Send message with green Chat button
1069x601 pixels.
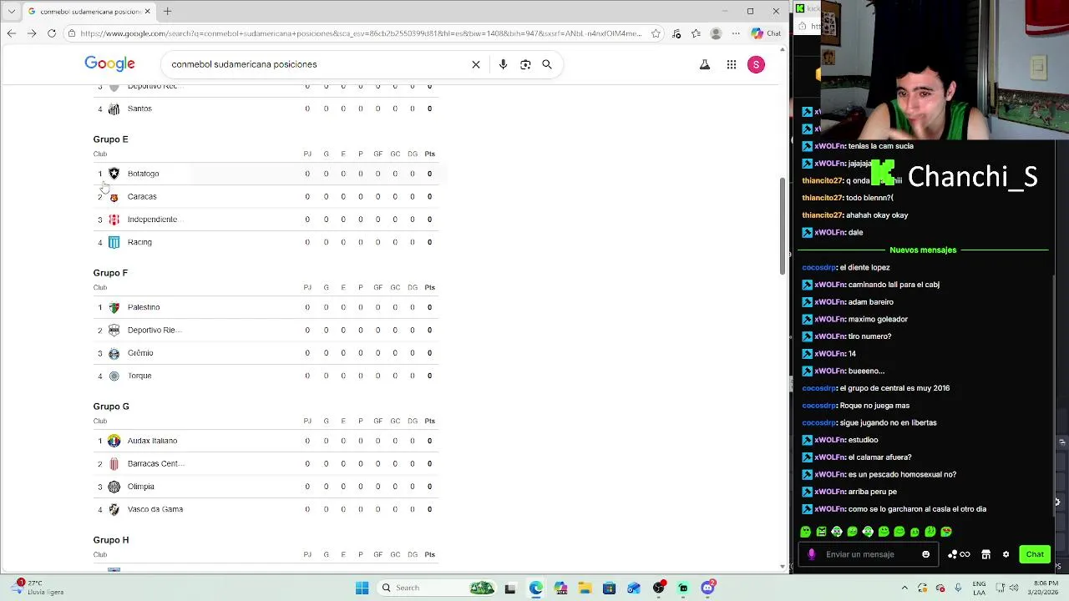pos(1035,554)
